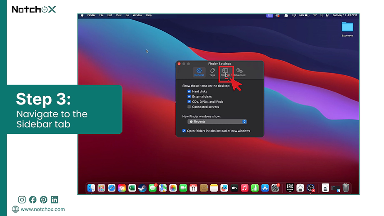Click the Instagram icon
This screenshot has width=384, height=216.
click(x=22, y=200)
